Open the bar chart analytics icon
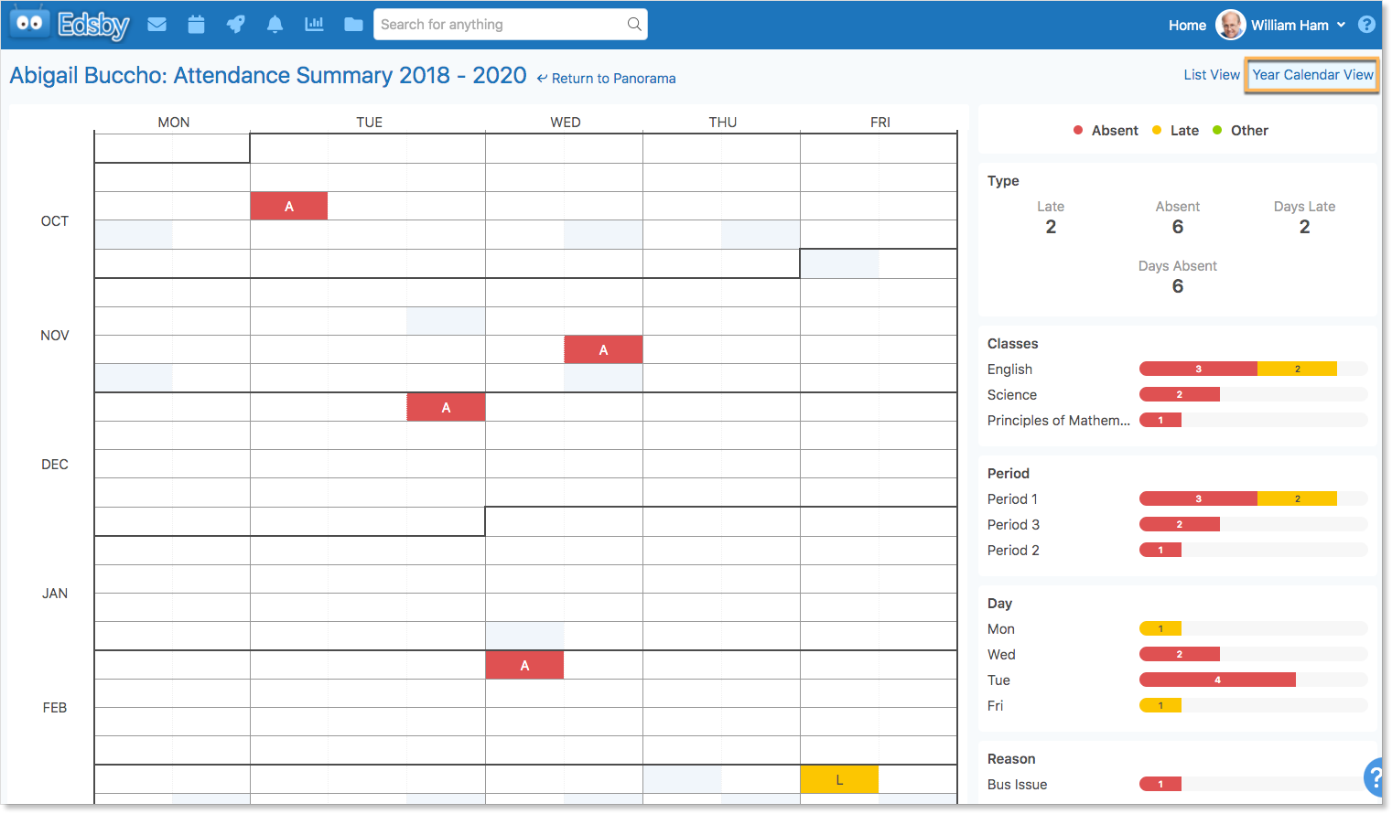Viewport: 1392px width, 814px height. [314, 25]
